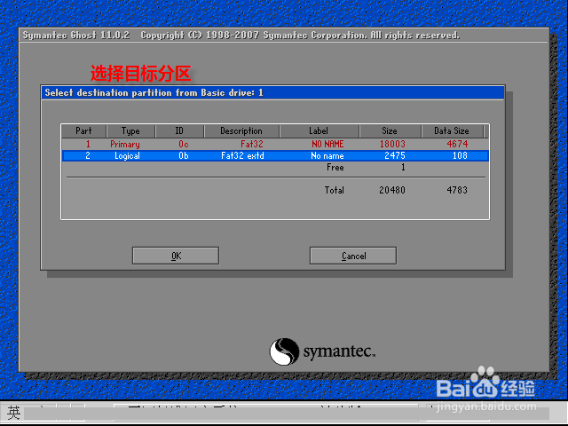Click the 18003 size value
Screen dimensions: 568x426
tap(392, 144)
